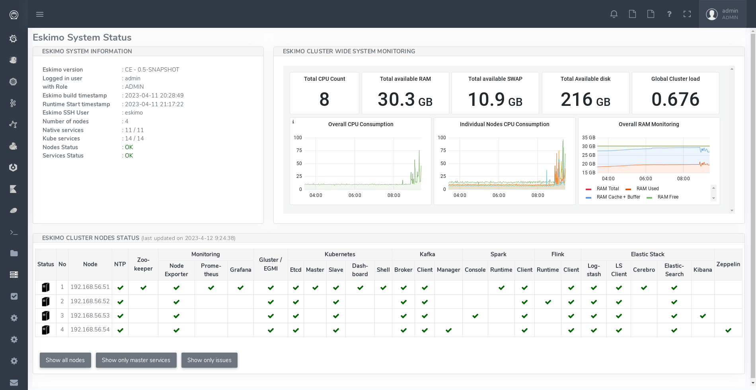Open the Kubernetes dashboard sidebar icon

tap(13, 82)
